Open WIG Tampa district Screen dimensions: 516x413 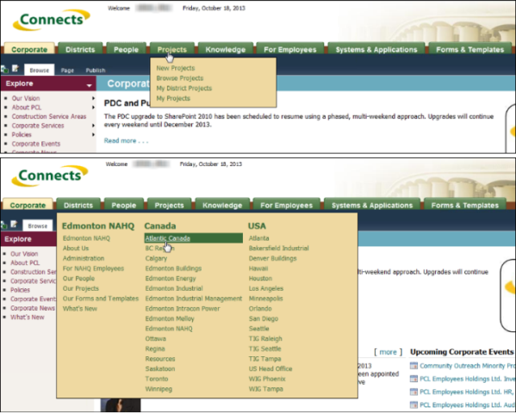pos(266,389)
